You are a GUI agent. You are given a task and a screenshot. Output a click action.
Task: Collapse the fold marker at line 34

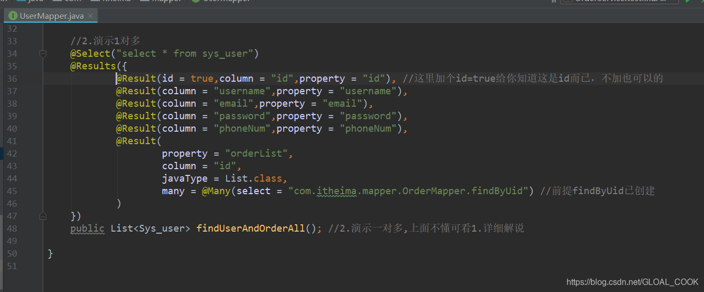click(x=43, y=54)
